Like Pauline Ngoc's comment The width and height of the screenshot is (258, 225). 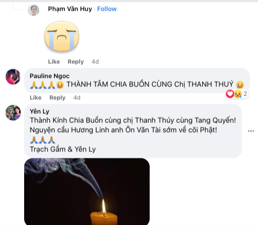coord(35,98)
